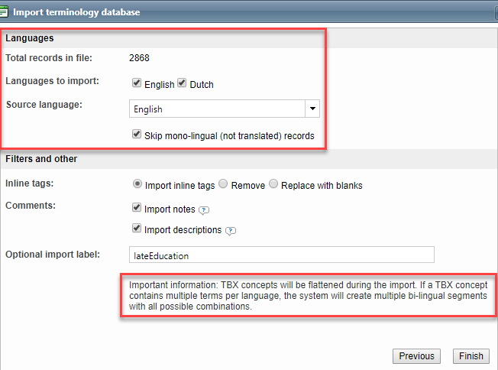Choose the Remove inline tags radio option
The width and height of the screenshot is (498, 370).
(x=223, y=184)
